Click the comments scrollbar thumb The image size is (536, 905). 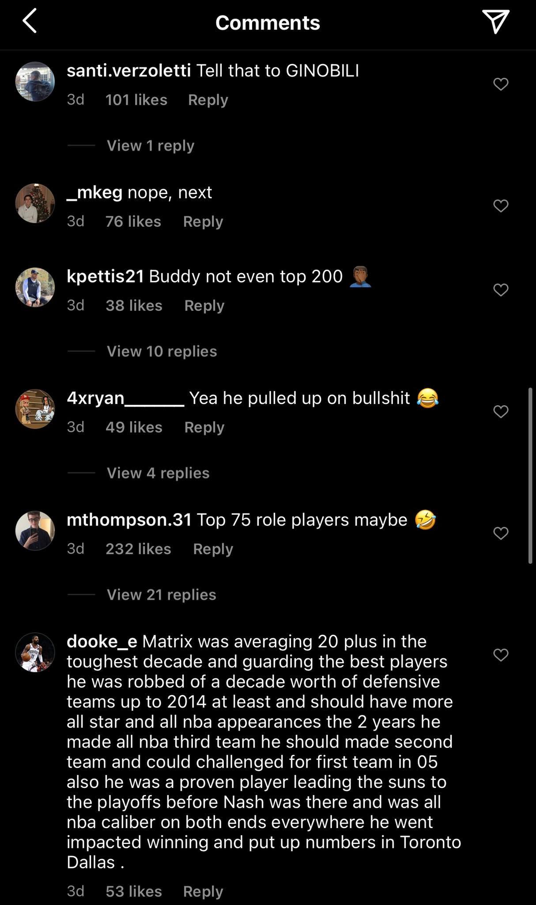coord(530,475)
